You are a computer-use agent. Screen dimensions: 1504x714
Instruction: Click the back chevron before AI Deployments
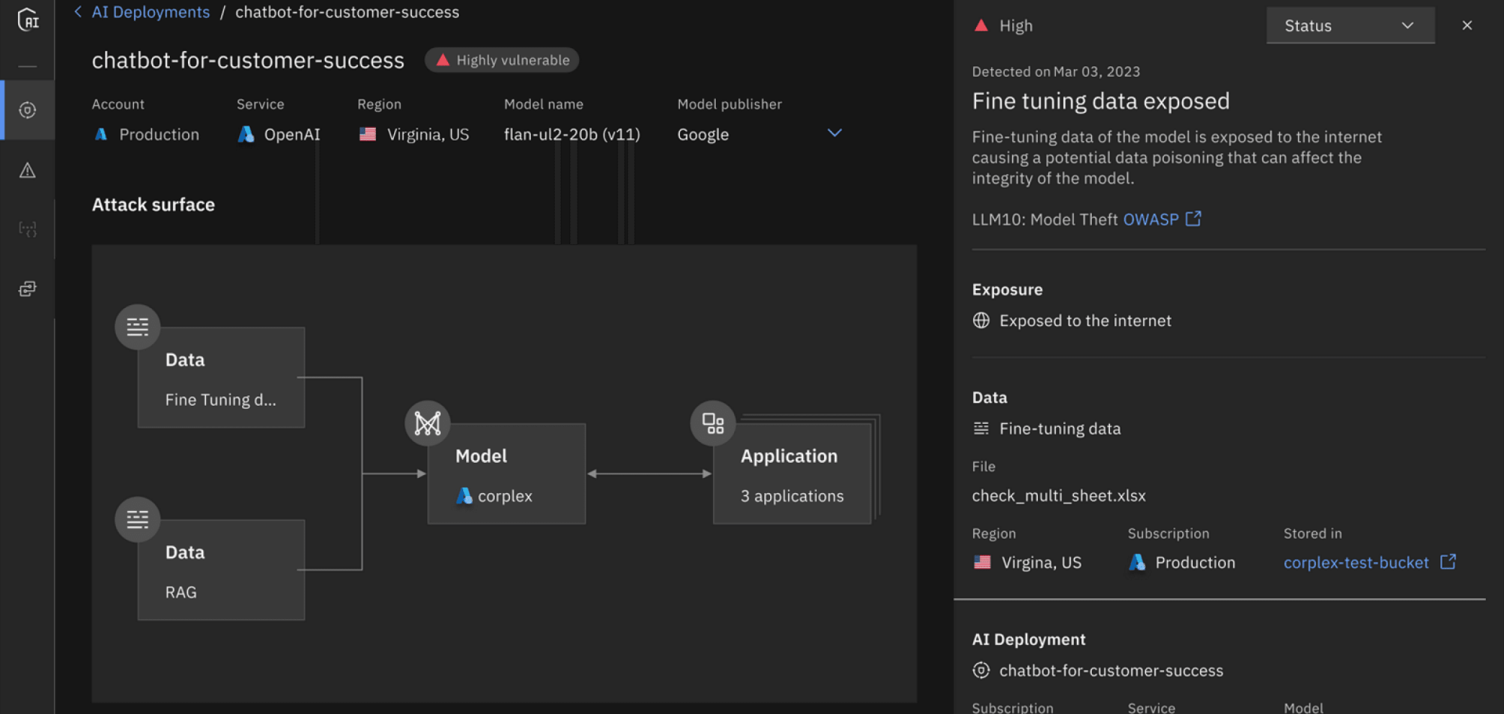pos(78,12)
